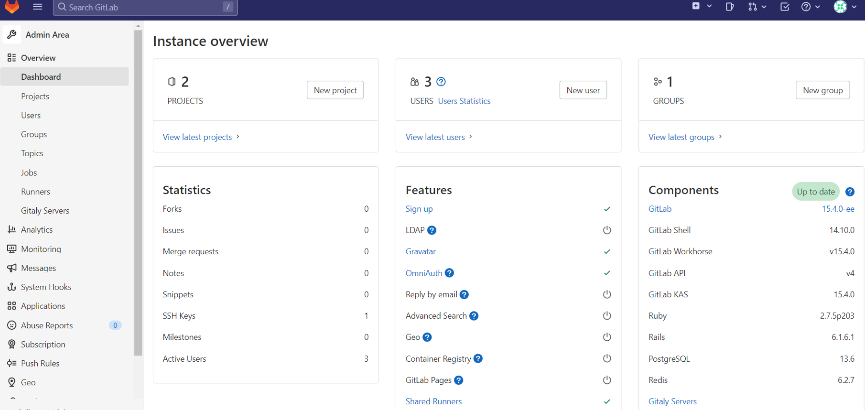Open the user avatar dropdown menu
Image resolution: width=865 pixels, height=410 pixels.
coord(845,7)
